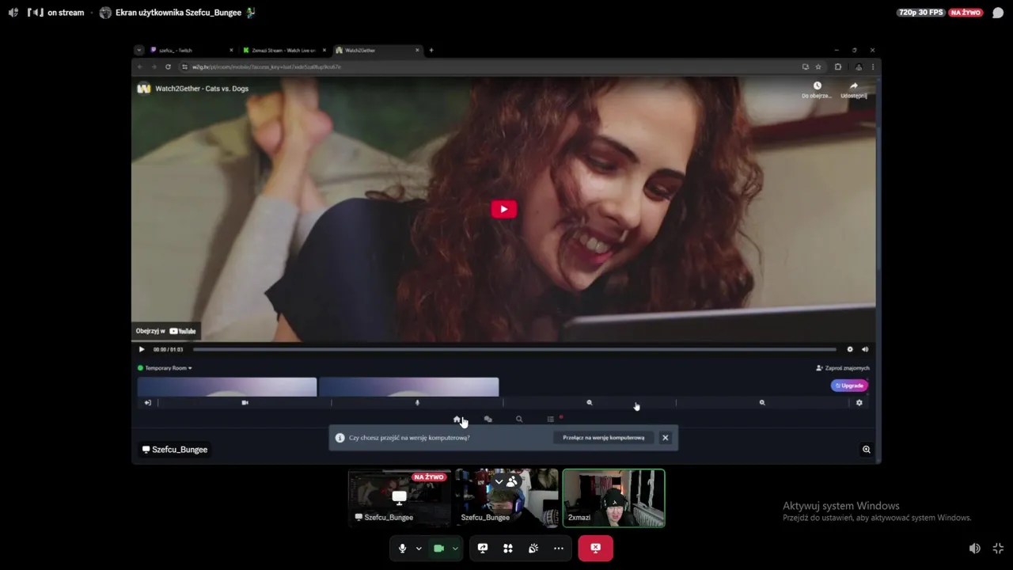The image size is (1013, 570).
Task: Switch to the Zxmazi Stream browser tab
Action: point(284,50)
